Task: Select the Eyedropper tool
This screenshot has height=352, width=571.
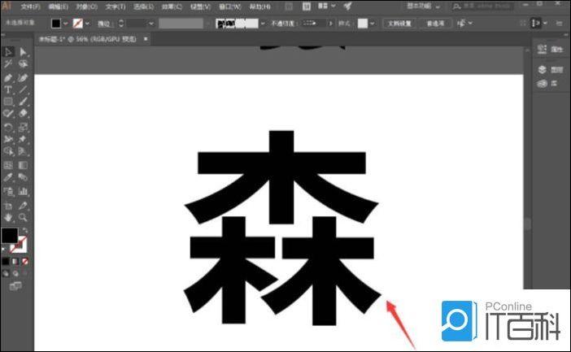Action: coord(8,177)
